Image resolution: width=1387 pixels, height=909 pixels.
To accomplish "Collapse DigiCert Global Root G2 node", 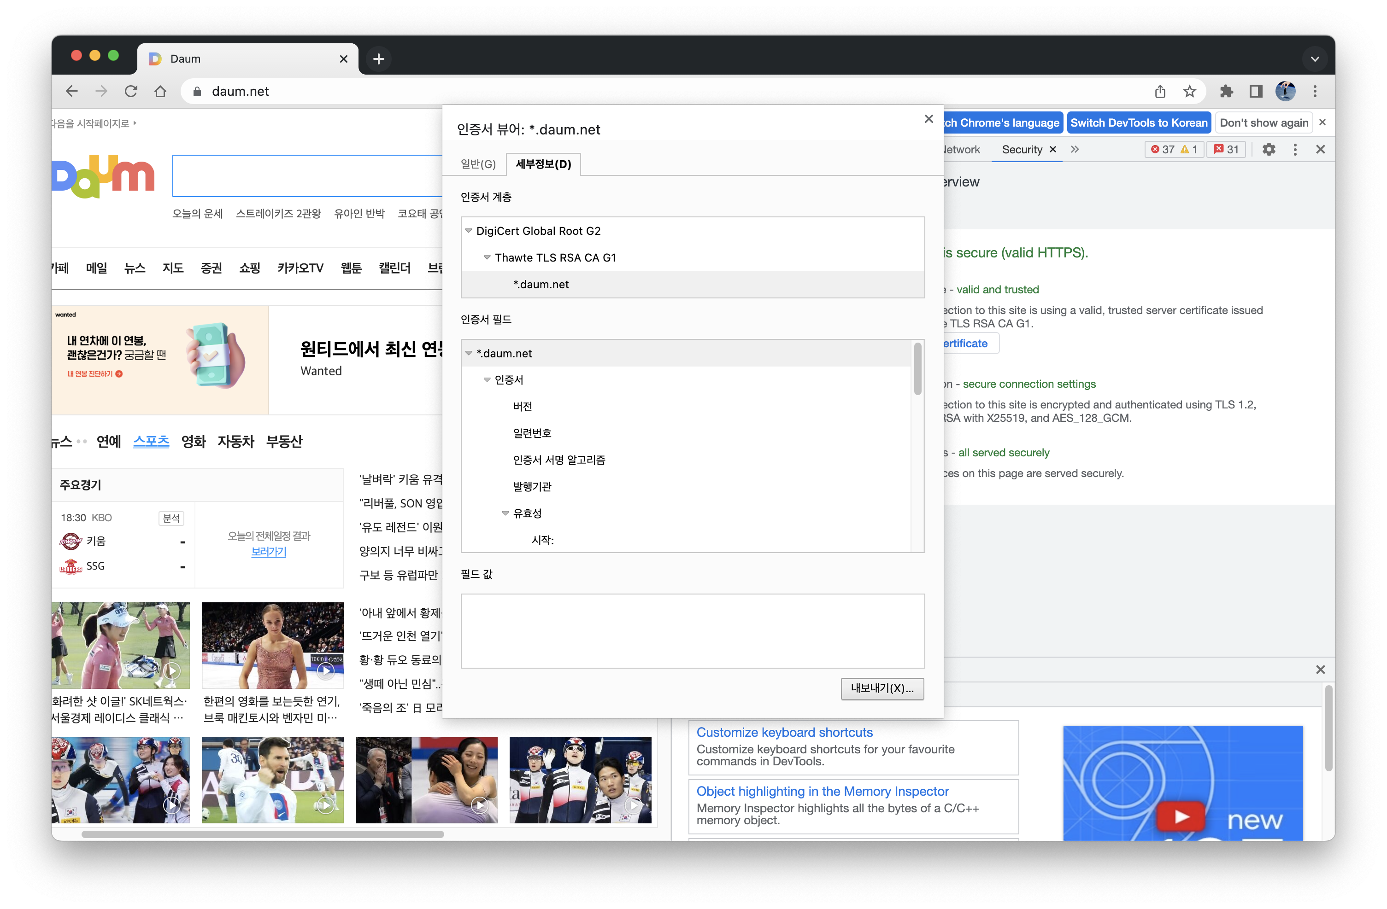I will (469, 231).
